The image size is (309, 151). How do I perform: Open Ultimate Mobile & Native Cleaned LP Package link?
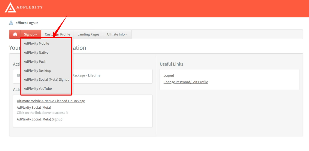point(51,101)
